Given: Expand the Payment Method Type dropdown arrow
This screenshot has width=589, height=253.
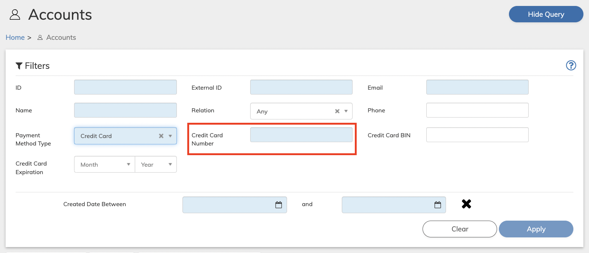Looking at the screenshot, I should (170, 136).
